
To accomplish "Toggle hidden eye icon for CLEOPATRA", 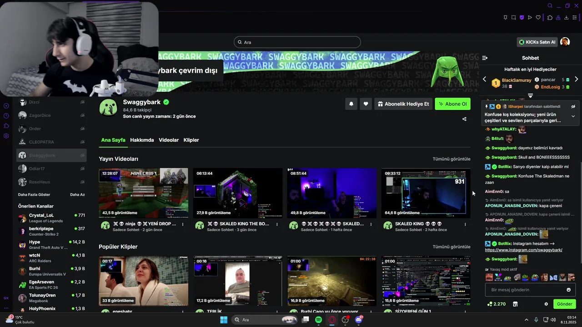I will point(82,142).
